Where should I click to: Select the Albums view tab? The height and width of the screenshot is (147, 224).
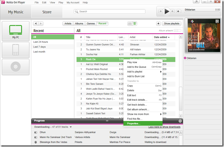[79, 23]
